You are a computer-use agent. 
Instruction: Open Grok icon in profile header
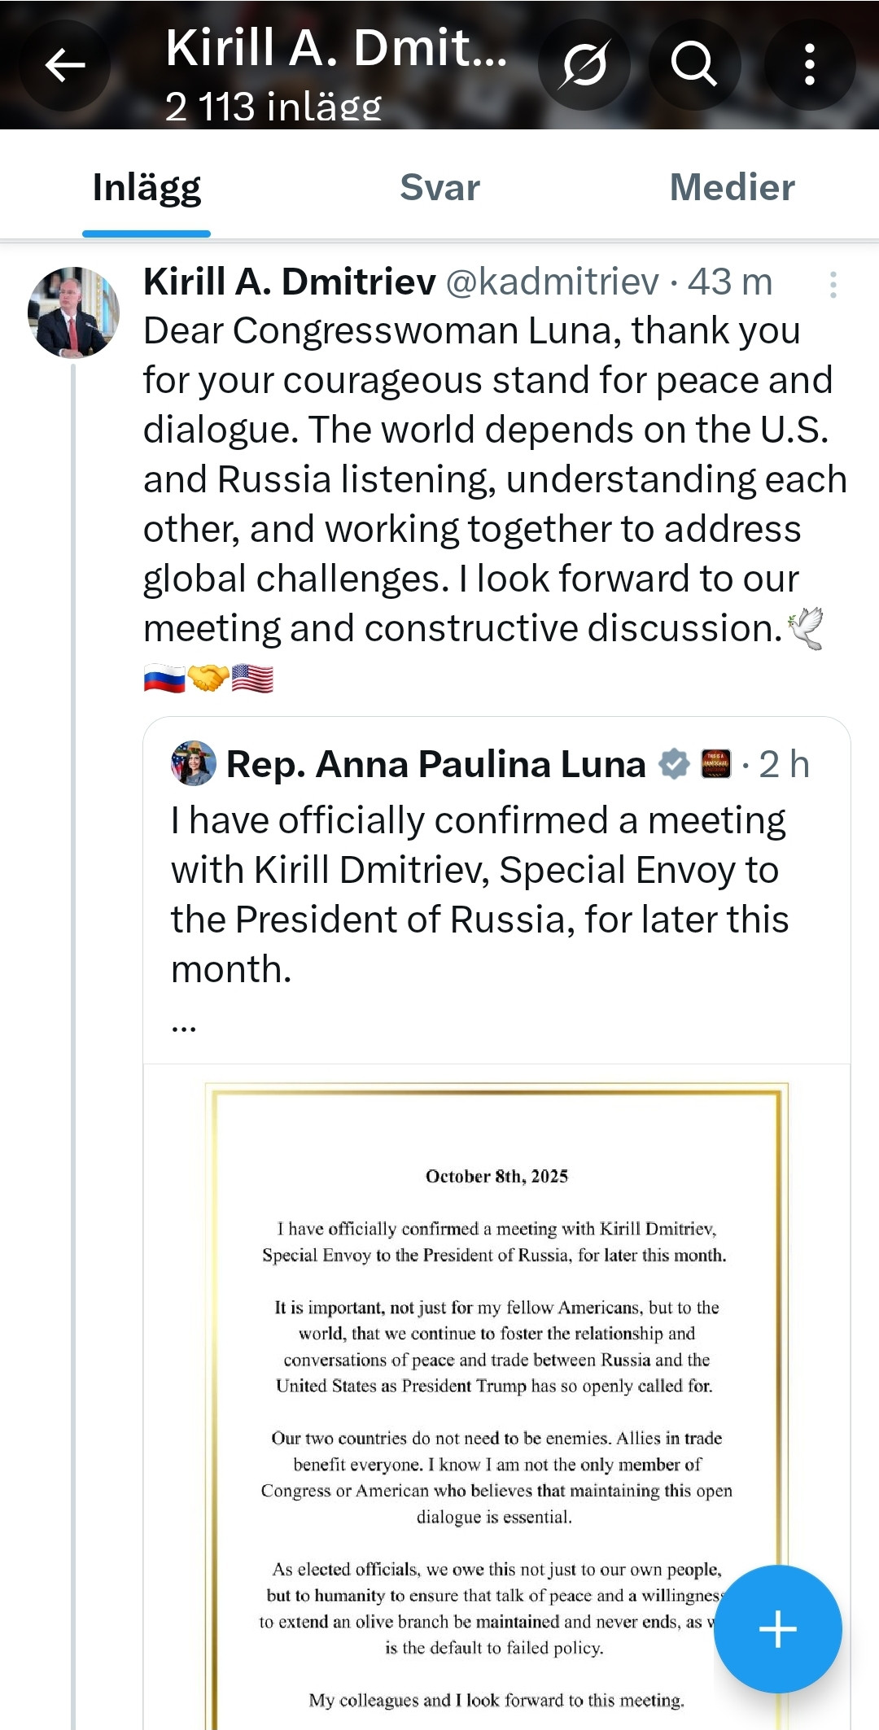[584, 65]
